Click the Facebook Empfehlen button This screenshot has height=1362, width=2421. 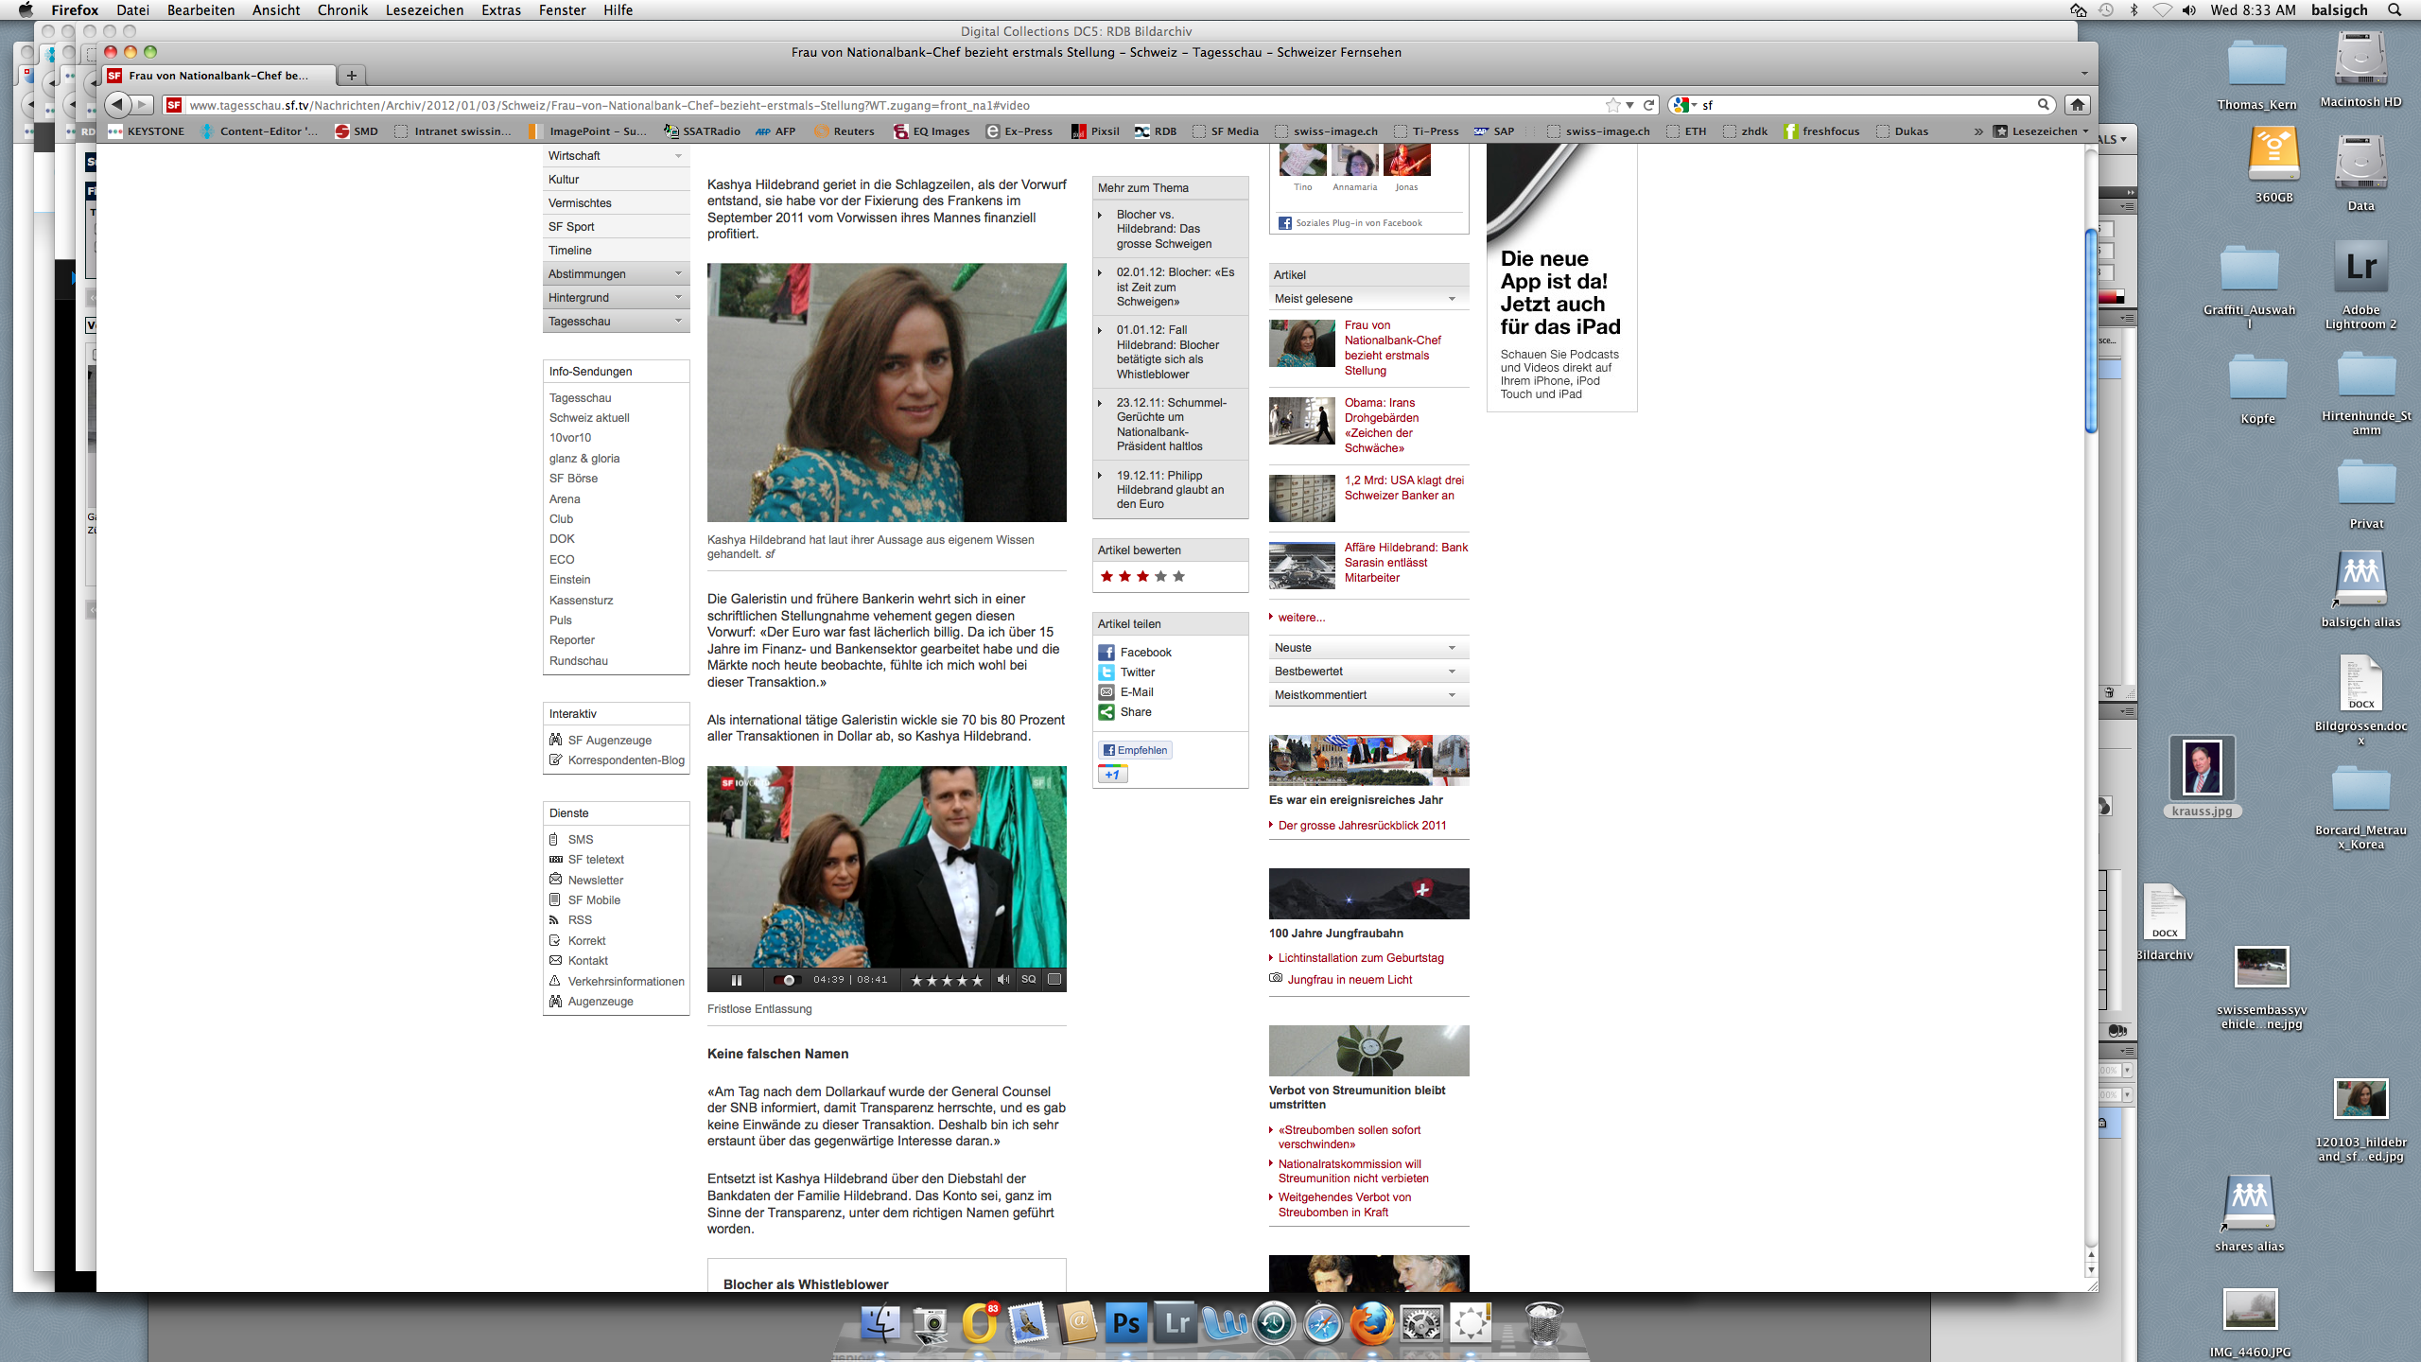tap(1135, 750)
